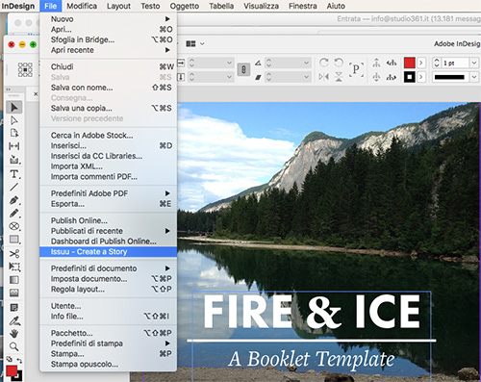Choose Salva con nome...

109,88
